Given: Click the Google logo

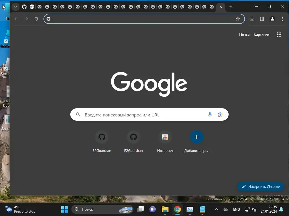Looking at the screenshot, I should click(x=149, y=84).
